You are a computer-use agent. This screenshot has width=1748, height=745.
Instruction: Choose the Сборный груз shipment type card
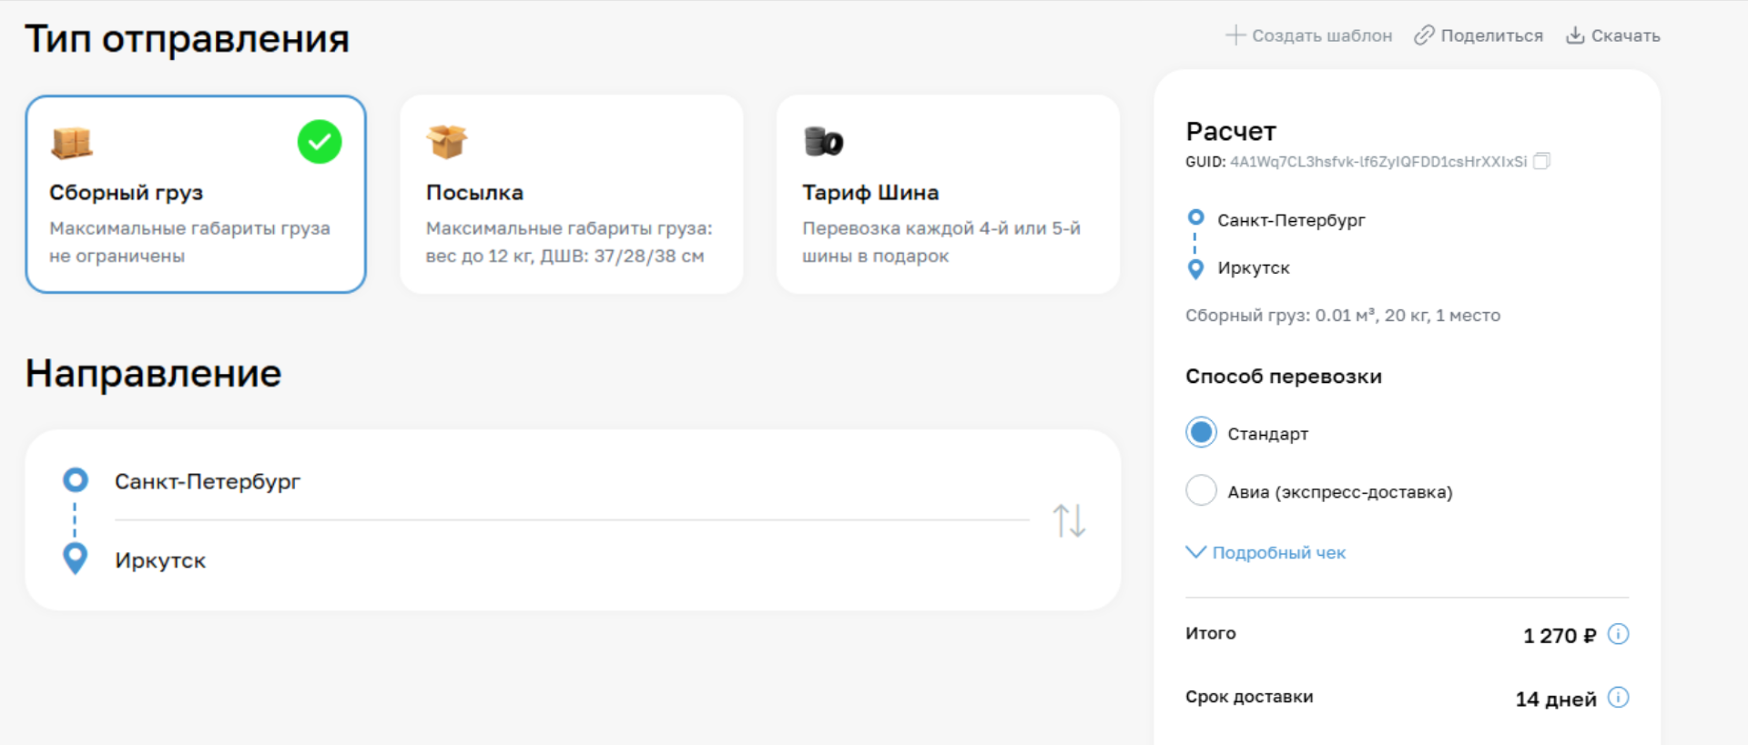196,195
